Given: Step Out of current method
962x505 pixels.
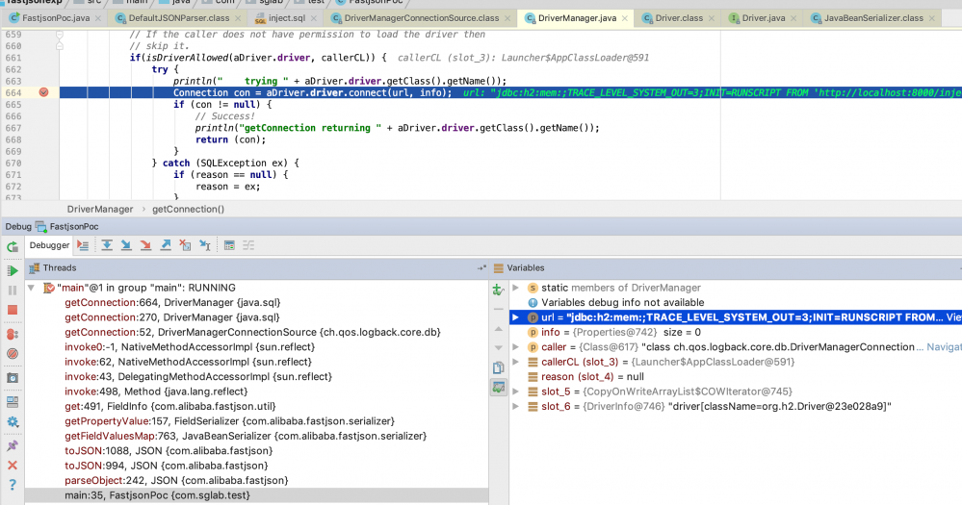Looking at the screenshot, I should 166,245.
